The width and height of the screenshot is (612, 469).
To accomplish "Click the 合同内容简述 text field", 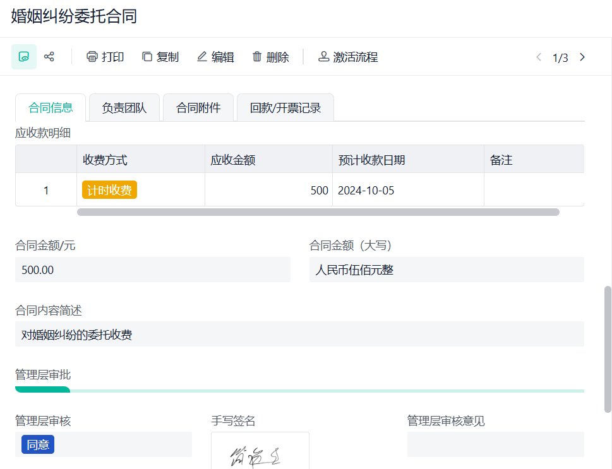I will click(299, 335).
